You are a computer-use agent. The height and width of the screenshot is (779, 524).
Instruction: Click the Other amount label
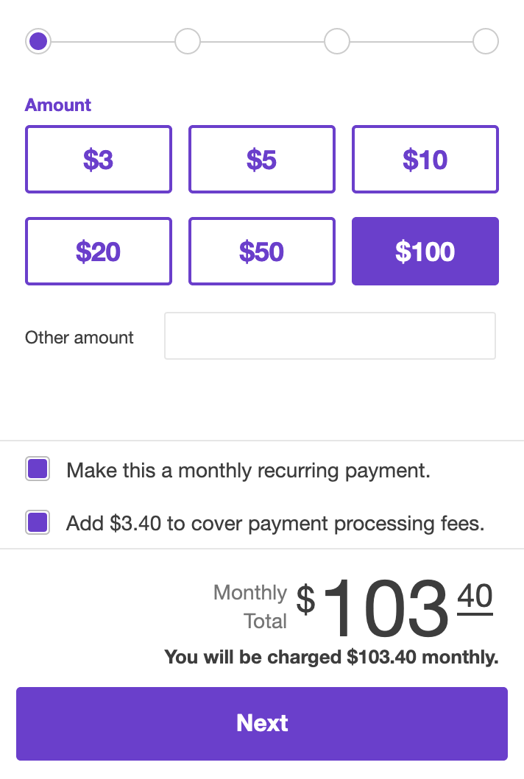(x=79, y=337)
